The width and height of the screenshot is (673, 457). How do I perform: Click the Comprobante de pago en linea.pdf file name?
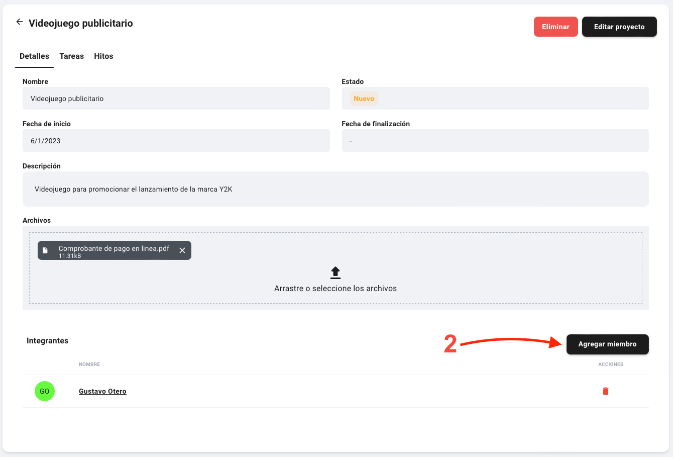tap(114, 248)
